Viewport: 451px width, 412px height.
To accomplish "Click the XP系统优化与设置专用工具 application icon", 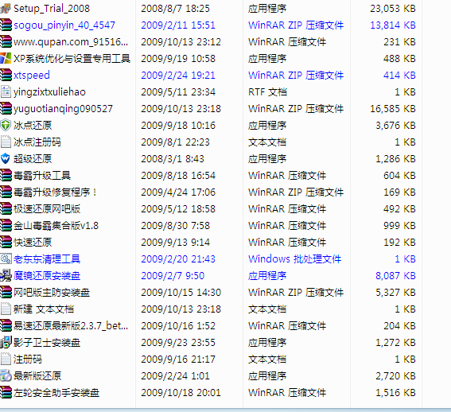I will point(6,58).
